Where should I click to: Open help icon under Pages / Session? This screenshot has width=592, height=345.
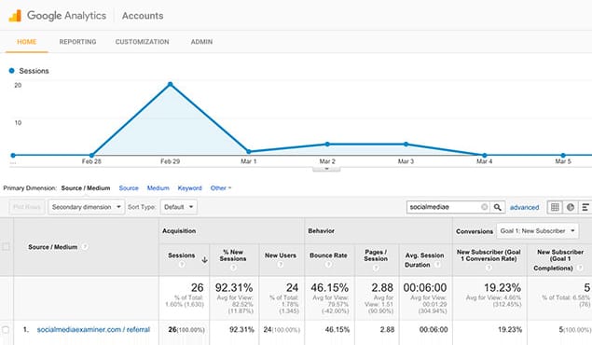pos(376,268)
